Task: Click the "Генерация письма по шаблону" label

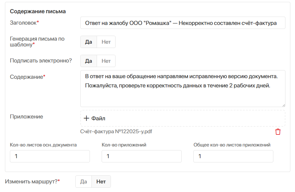Action: [37, 42]
